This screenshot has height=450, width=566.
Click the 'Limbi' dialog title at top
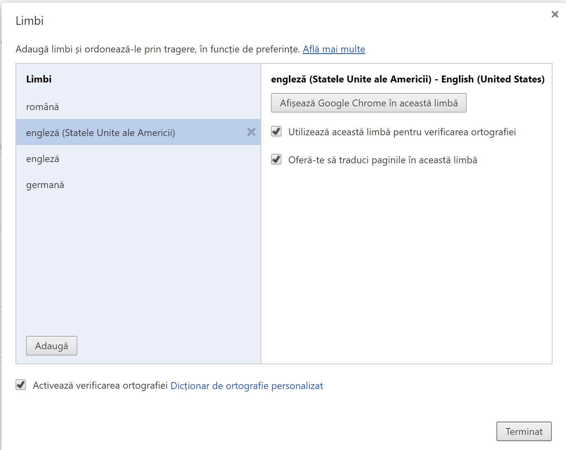pyautogui.click(x=29, y=21)
